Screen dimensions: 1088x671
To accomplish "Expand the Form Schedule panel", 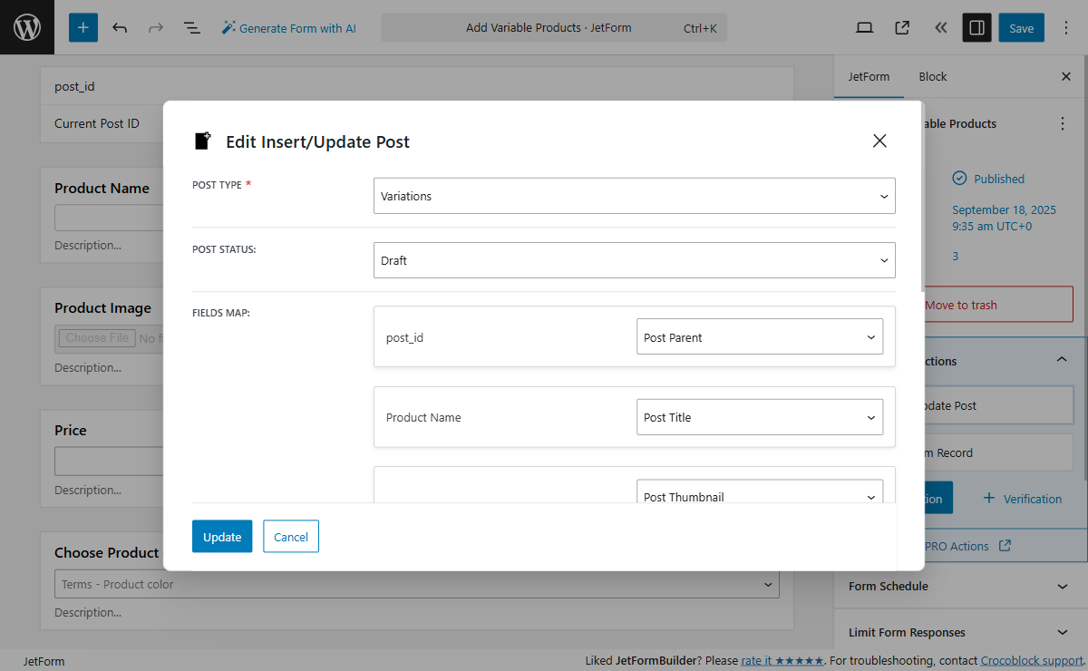I will (x=960, y=586).
